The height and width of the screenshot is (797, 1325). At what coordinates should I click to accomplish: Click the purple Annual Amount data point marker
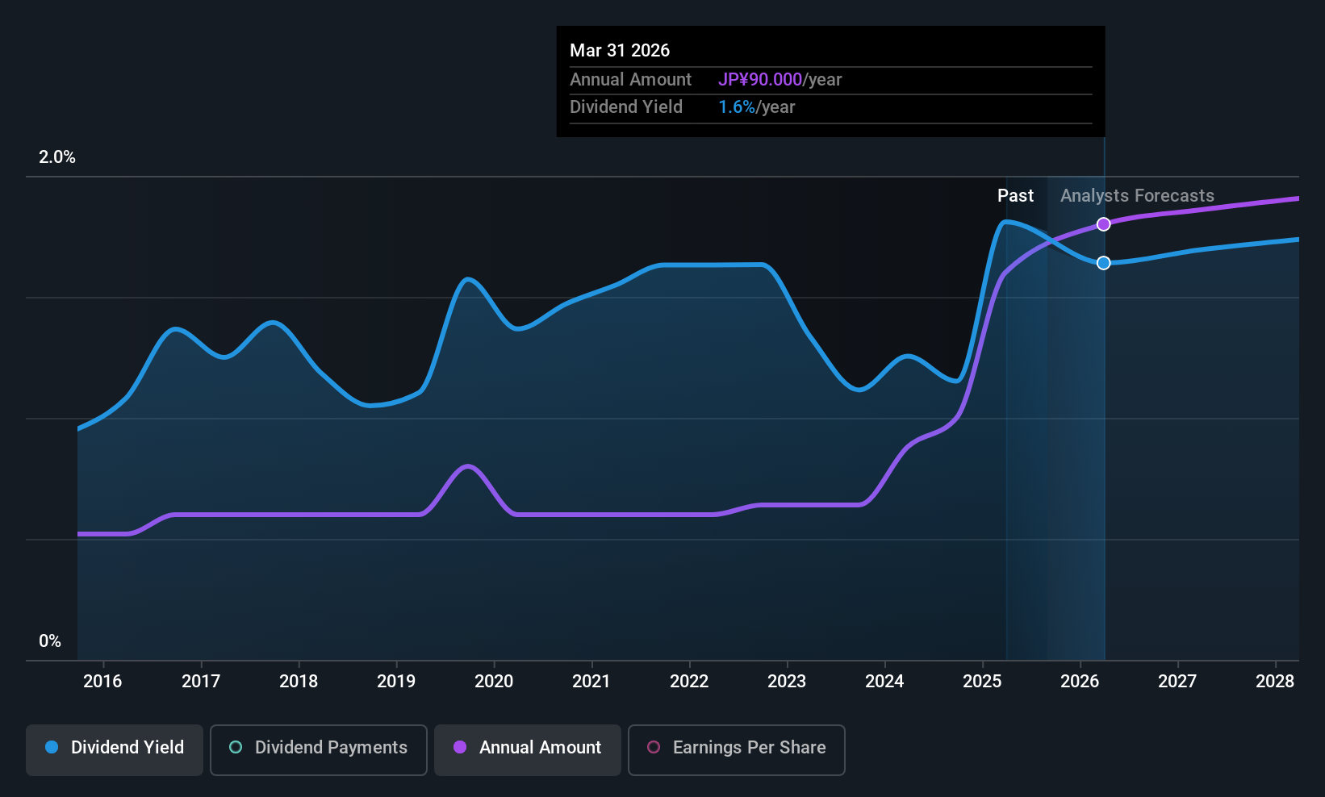tap(1104, 224)
